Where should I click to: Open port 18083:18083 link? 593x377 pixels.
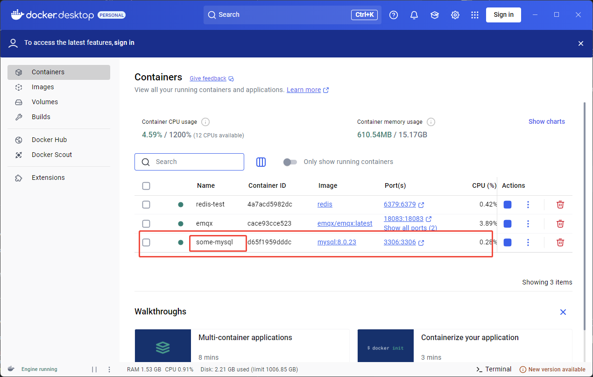tap(403, 219)
